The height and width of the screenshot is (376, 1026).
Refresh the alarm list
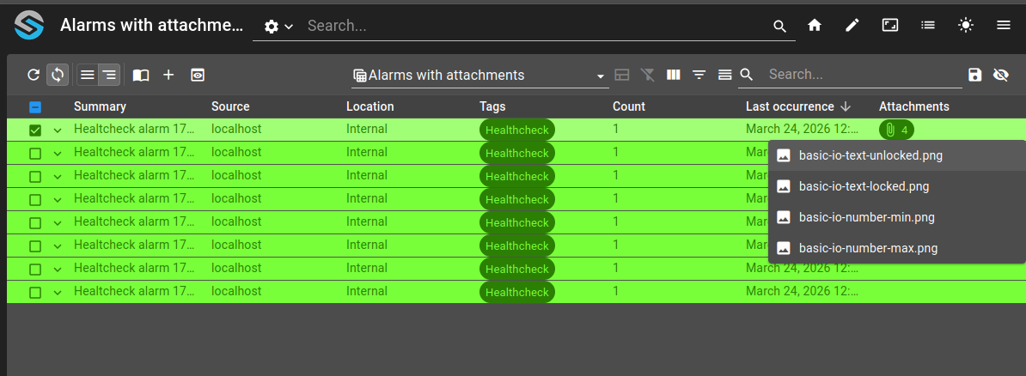(34, 76)
